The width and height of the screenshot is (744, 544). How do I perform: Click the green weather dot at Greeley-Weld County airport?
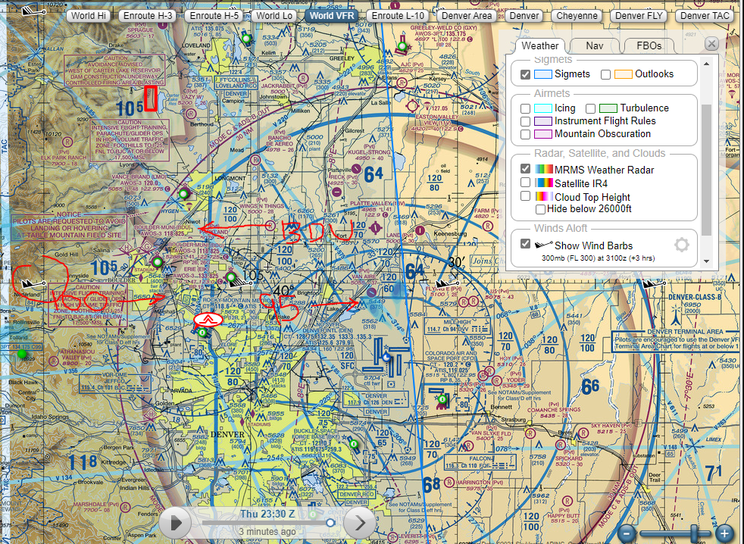(402, 46)
